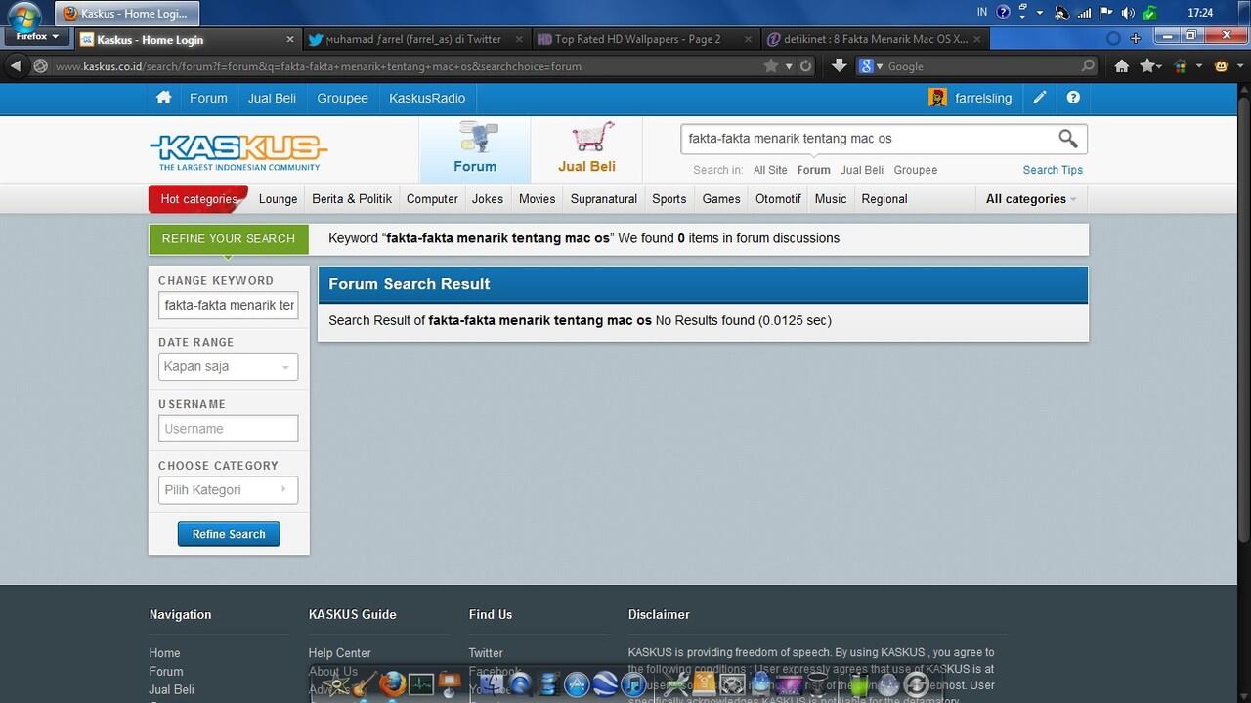Switch to the farrel_as Twitter tab
1251x703 pixels.
pos(415,39)
